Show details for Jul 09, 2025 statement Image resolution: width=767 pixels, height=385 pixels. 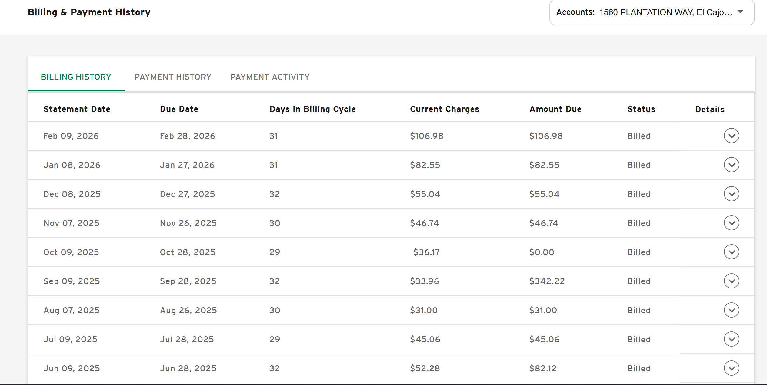coord(731,339)
